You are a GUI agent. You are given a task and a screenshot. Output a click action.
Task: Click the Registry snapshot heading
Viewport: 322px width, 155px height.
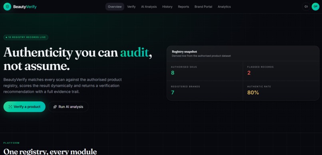coord(185,52)
